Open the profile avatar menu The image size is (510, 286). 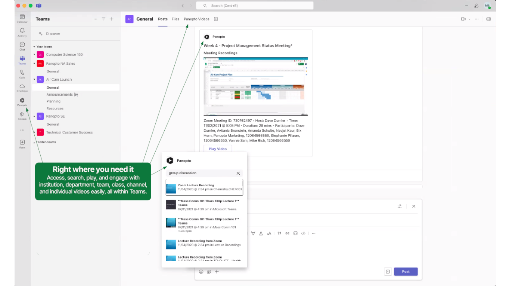[487, 6]
